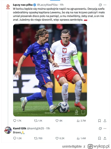The width and height of the screenshot is (111, 149).
Task: Open more options on Kamil Glik reply
Action: tap(105, 128)
